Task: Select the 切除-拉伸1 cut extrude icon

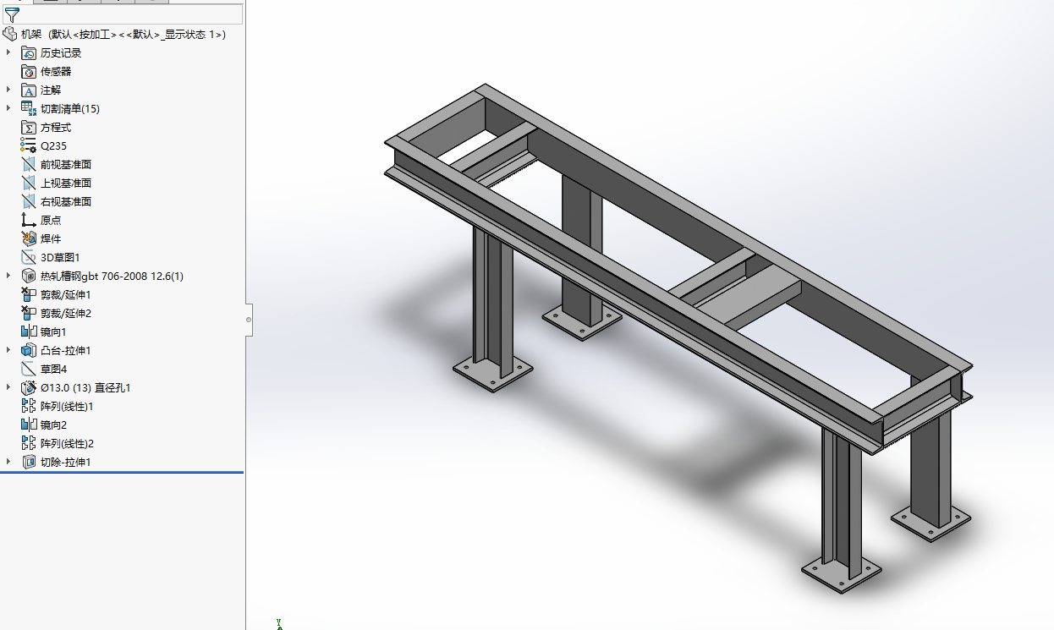Action: click(x=29, y=462)
